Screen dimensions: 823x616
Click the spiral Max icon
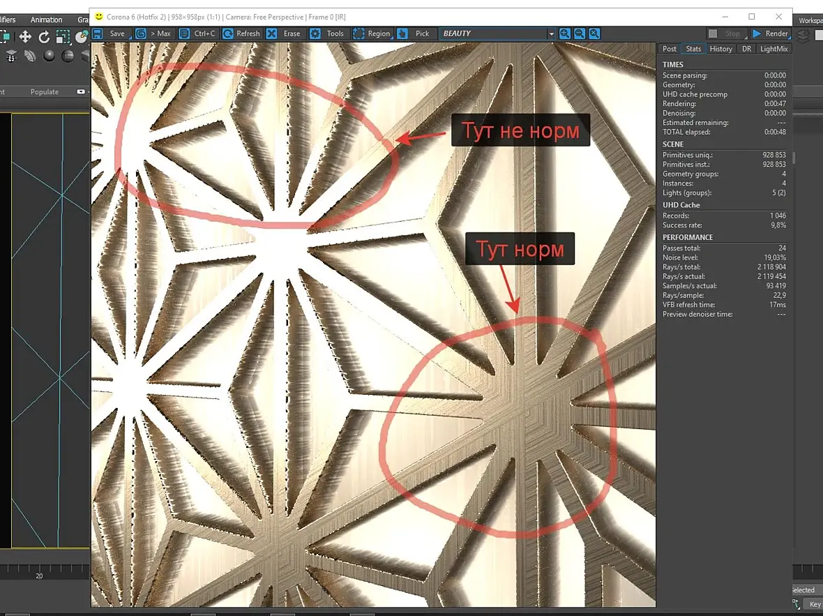(141, 33)
